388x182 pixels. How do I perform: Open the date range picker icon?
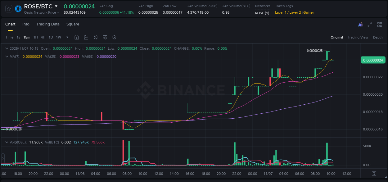[x=77, y=37]
